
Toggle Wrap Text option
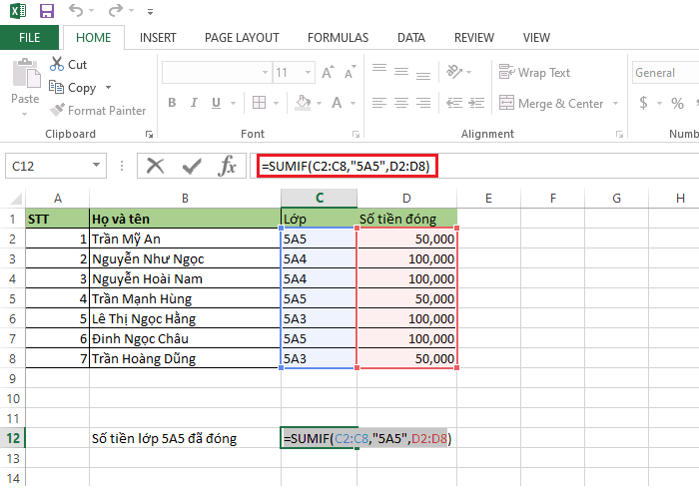click(534, 72)
